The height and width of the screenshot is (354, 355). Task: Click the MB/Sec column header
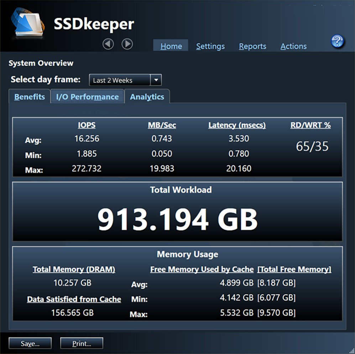click(x=162, y=125)
